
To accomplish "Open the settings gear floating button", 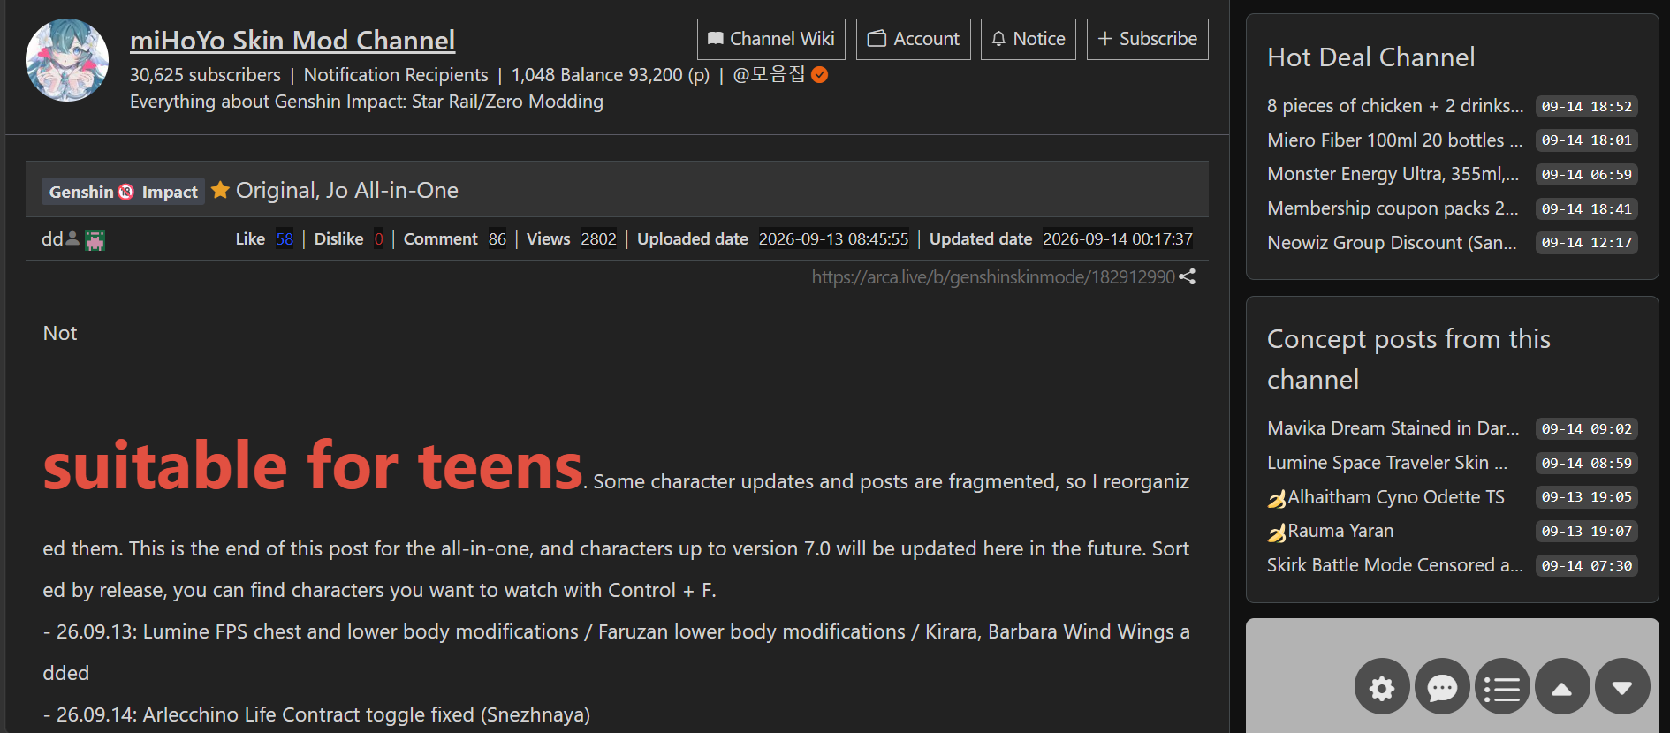I will coord(1382,686).
